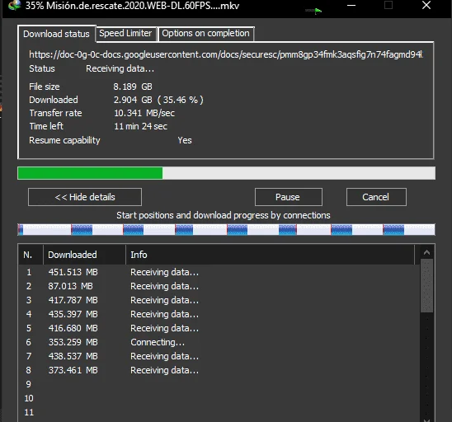Select the googleusercontent download URL text

coord(226,54)
